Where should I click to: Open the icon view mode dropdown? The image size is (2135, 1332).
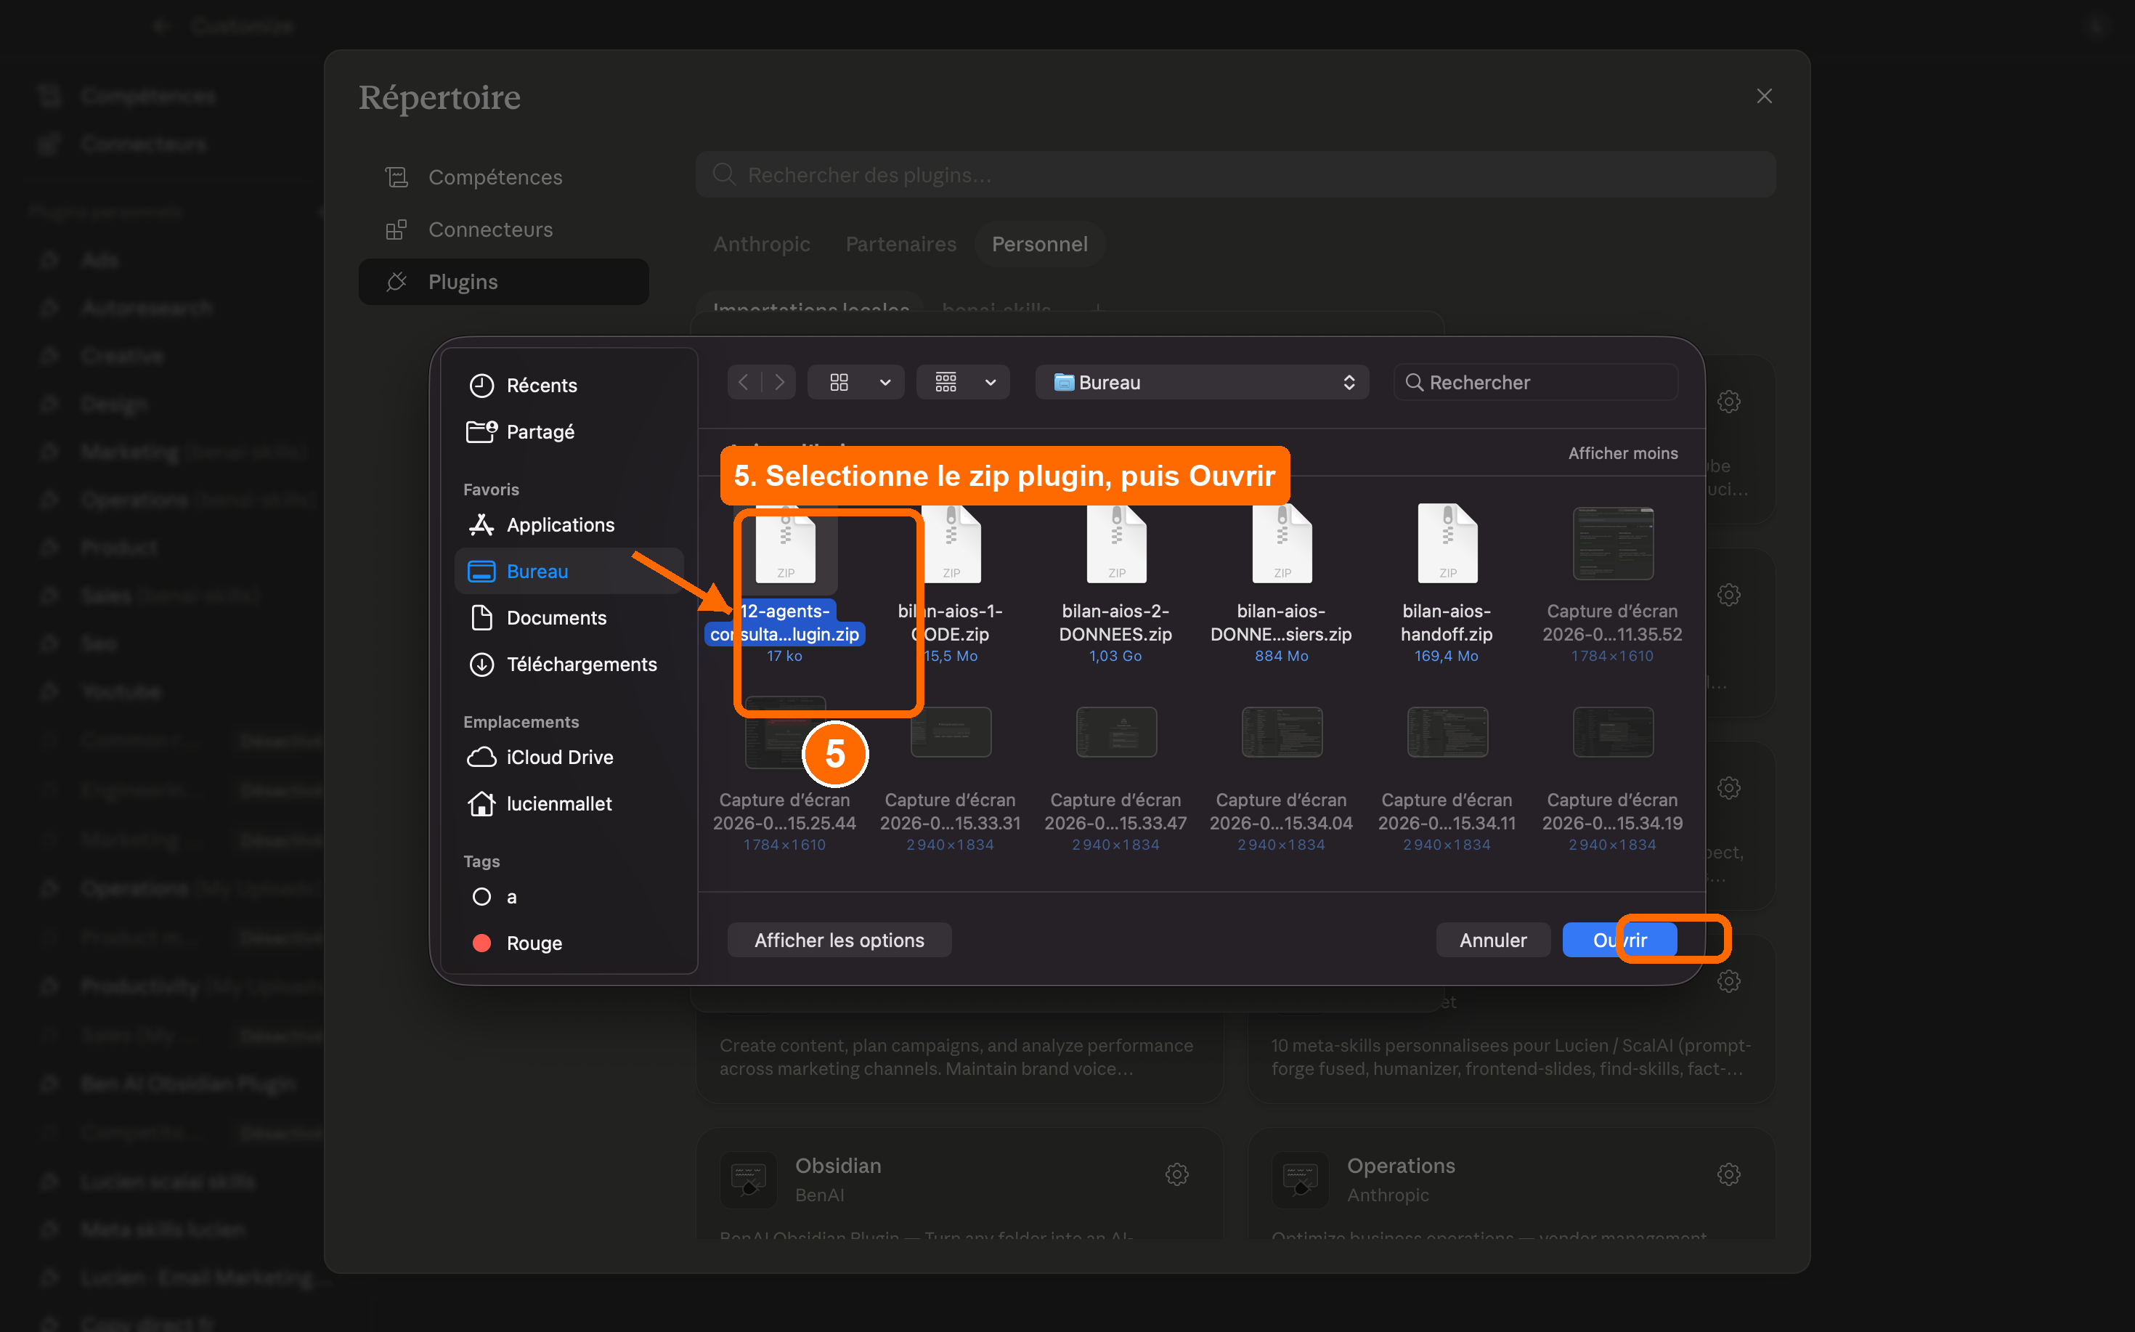point(856,382)
